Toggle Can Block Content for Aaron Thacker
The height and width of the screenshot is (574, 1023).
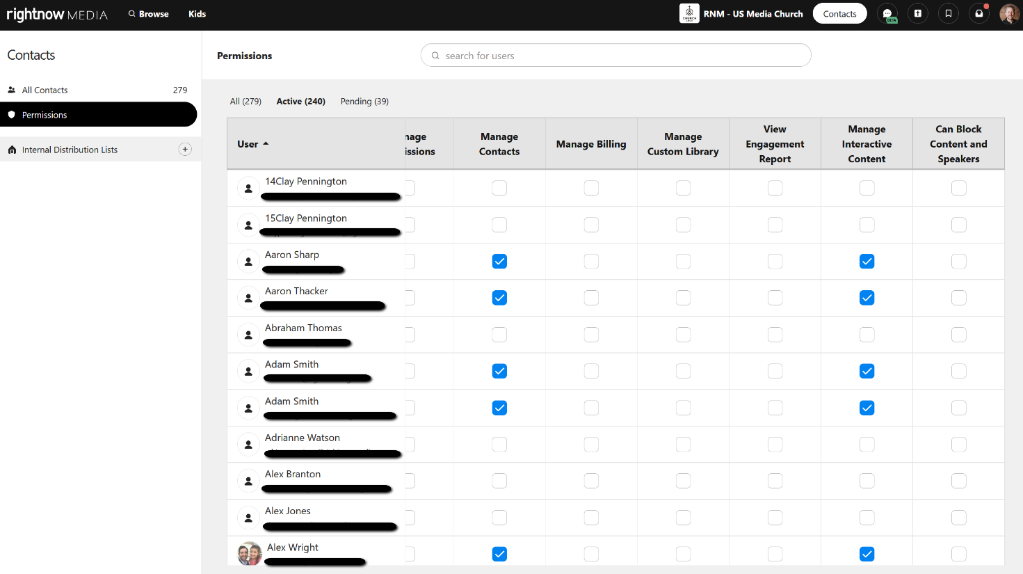[958, 298]
